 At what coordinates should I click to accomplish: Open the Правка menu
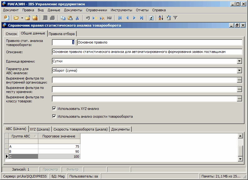28,10
